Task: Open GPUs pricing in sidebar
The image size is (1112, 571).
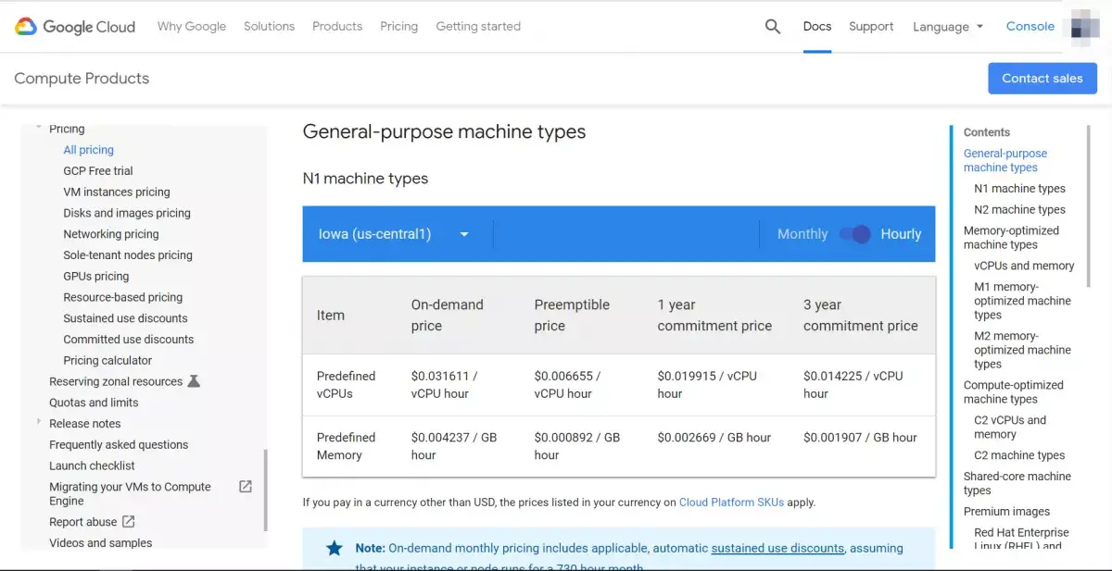Action: [96, 277]
